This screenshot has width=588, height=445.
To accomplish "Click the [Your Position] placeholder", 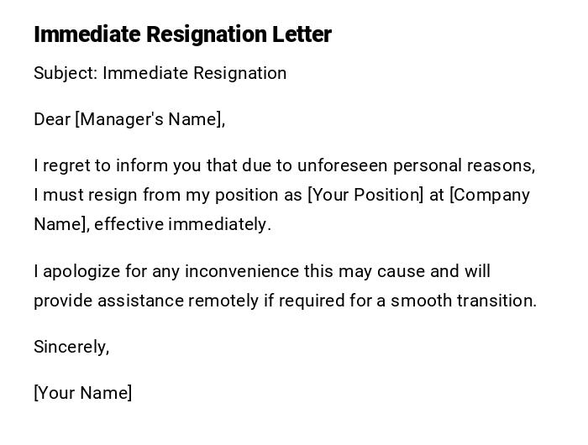I will click(366, 195).
